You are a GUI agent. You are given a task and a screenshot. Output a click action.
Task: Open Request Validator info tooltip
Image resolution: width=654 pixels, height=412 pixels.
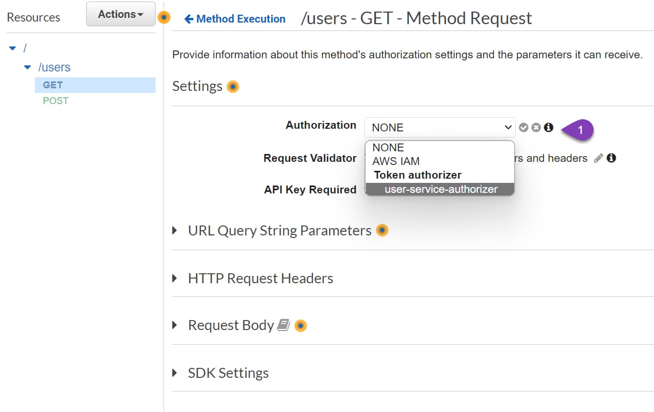pyautogui.click(x=611, y=158)
